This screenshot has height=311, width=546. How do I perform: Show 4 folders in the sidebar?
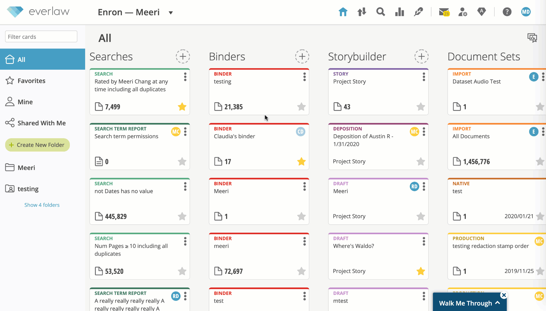42,205
